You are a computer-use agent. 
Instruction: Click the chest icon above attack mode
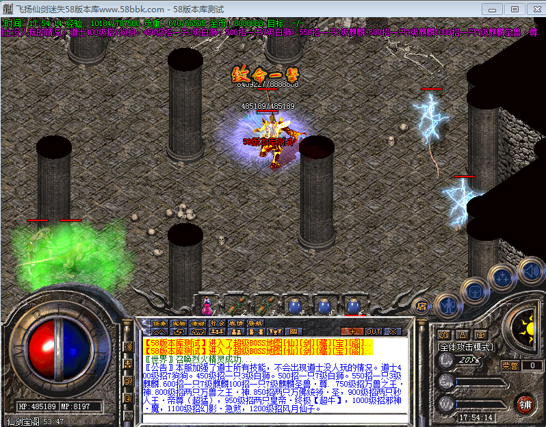point(480,335)
